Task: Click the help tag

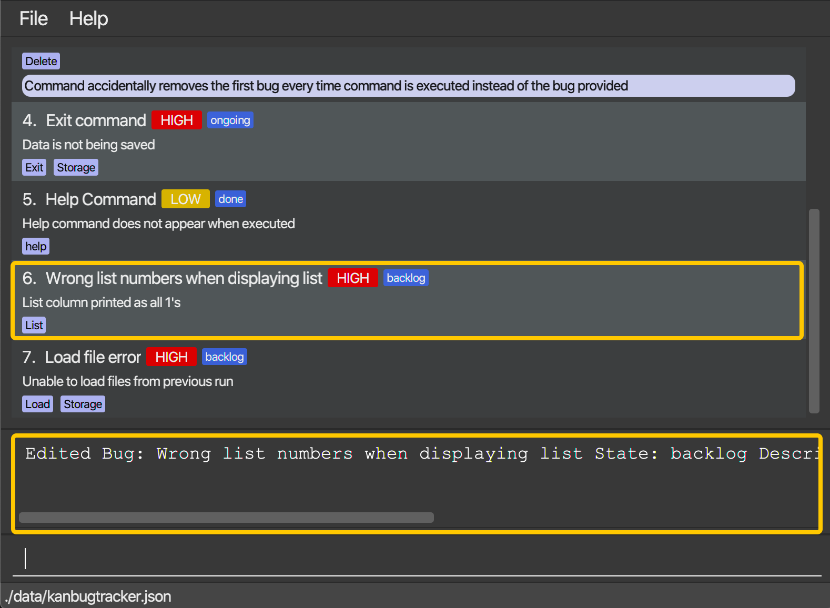Action: click(x=36, y=246)
